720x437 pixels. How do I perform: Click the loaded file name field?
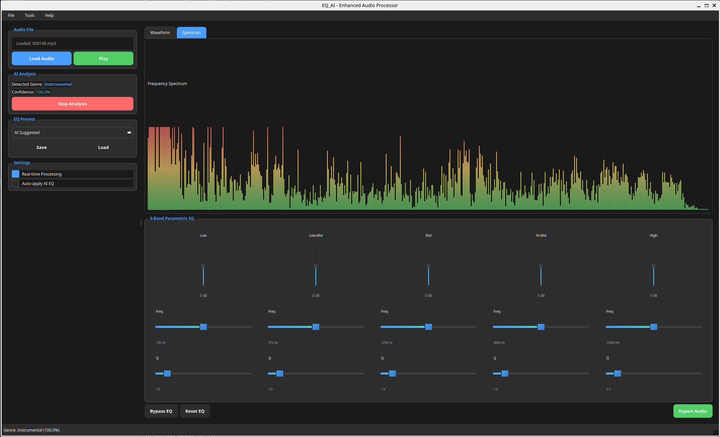[x=72, y=43]
